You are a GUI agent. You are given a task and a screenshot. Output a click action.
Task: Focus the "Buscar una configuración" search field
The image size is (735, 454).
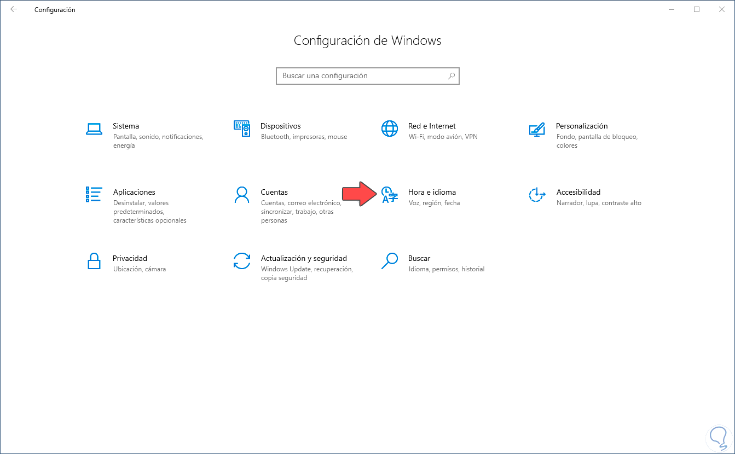[368, 76]
